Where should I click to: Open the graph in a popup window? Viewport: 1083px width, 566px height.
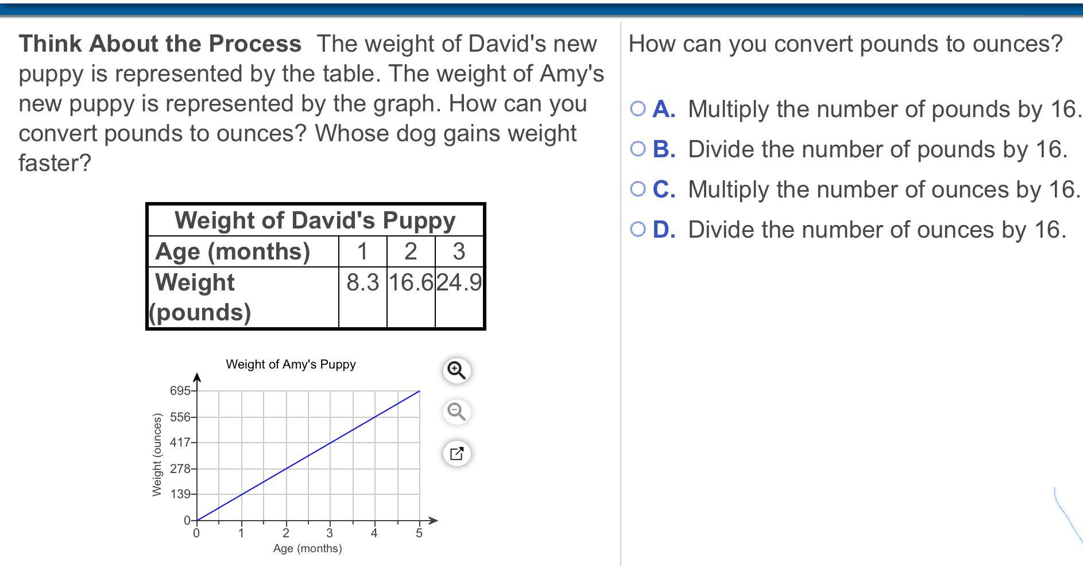tap(457, 453)
